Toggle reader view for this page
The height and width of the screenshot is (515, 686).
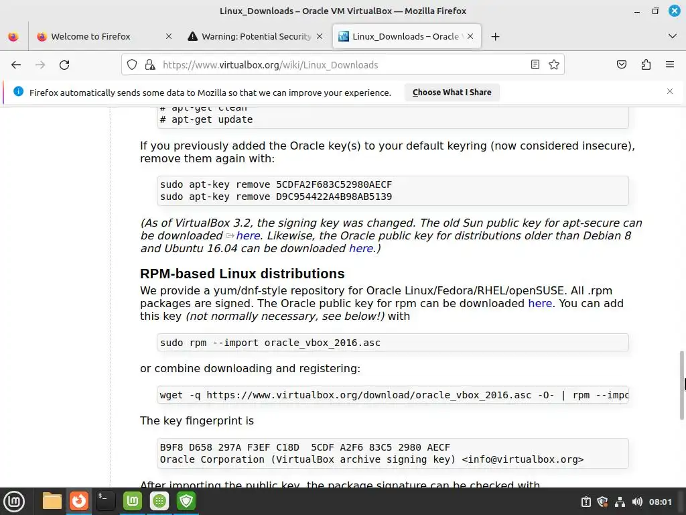tap(535, 65)
